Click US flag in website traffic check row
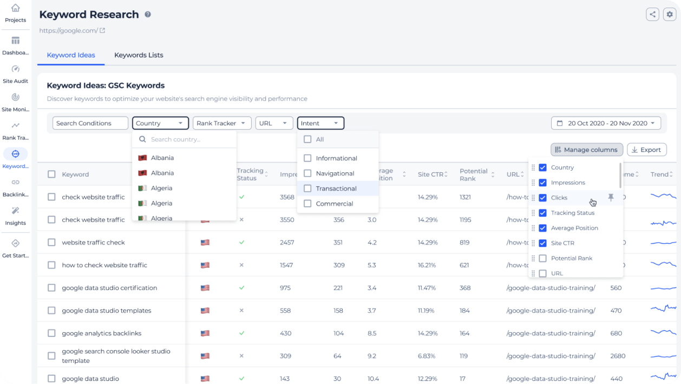 [205, 242]
